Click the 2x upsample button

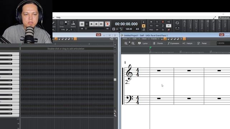(163, 30)
